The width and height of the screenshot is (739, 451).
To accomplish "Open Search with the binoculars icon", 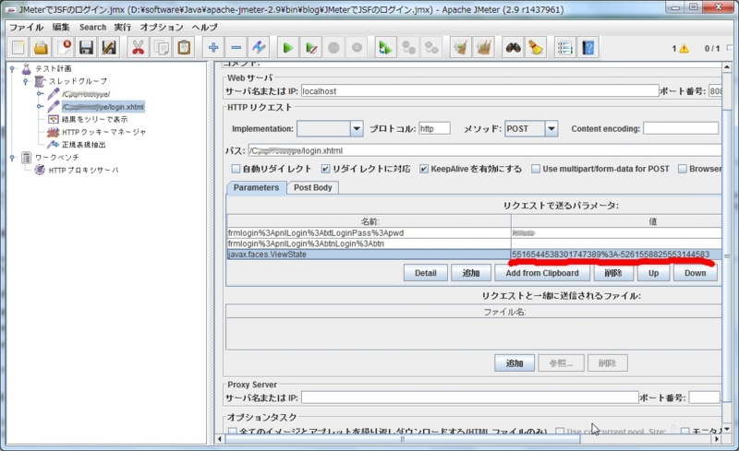I will [513, 48].
